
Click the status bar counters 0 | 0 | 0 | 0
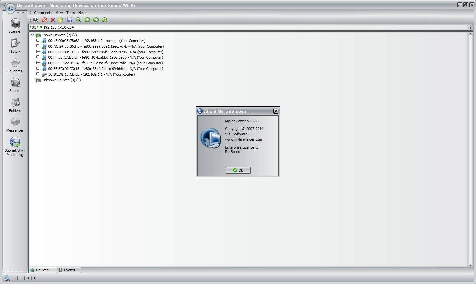click(x=24, y=278)
